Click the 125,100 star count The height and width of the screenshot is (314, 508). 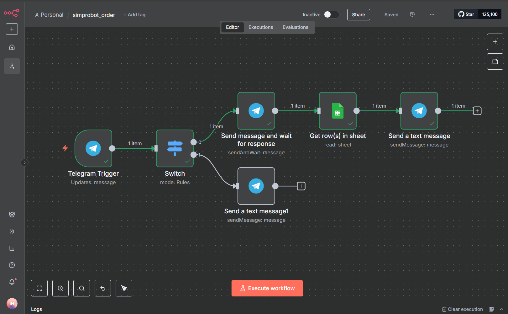pyautogui.click(x=490, y=14)
